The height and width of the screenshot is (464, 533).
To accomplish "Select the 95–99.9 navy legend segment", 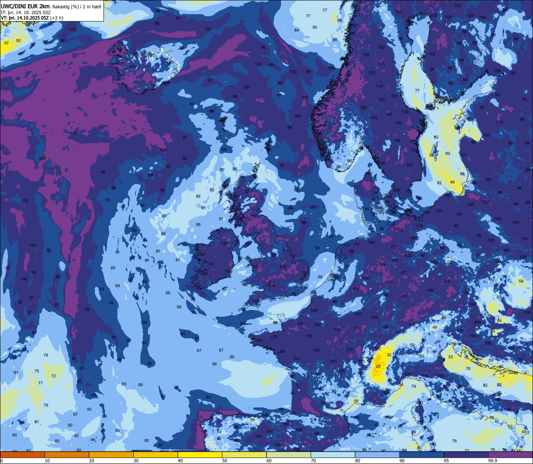I will pos(466,454).
